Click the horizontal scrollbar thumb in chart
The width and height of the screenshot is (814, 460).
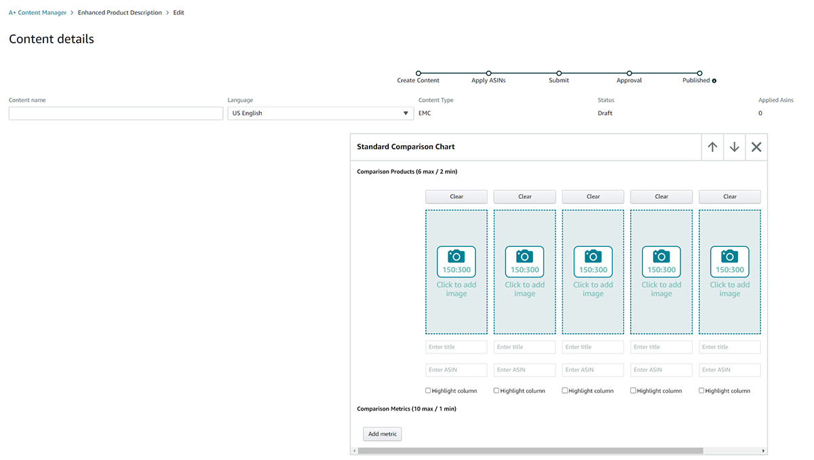point(530,451)
